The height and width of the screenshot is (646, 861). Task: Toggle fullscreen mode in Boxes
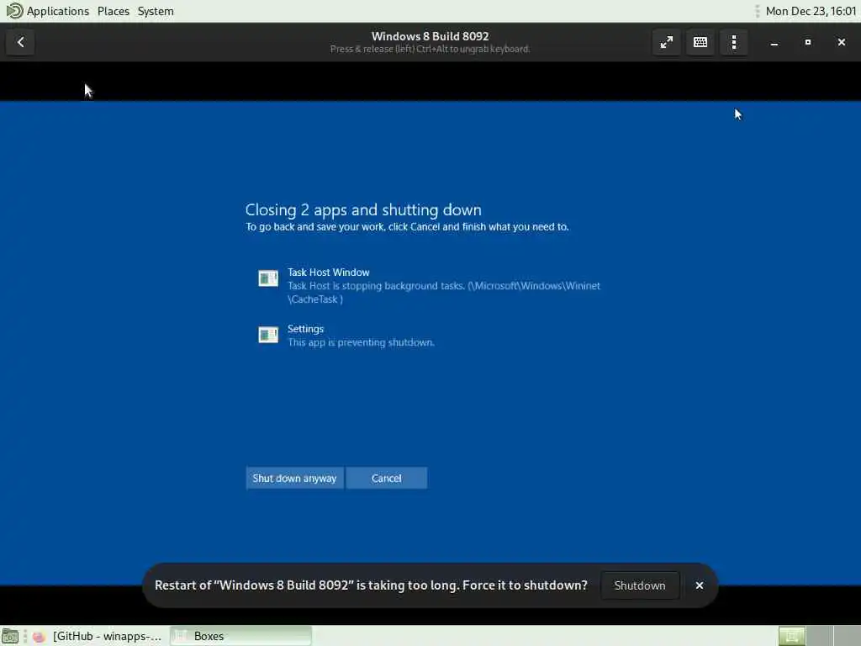tap(667, 42)
